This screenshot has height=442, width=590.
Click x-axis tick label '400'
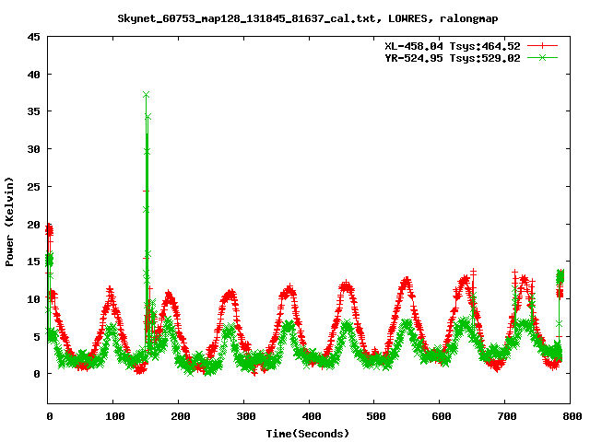click(311, 416)
